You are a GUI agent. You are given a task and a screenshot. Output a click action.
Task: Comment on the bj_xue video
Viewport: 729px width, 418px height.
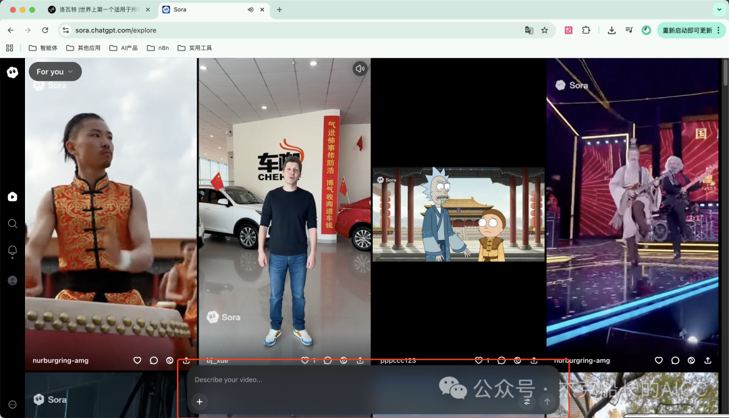pos(327,361)
